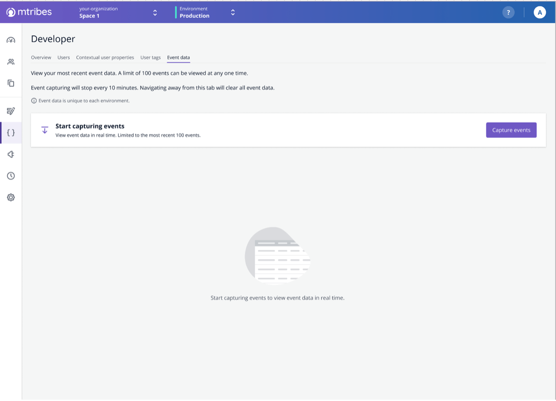Switch to Contextual user properties tab
This screenshot has height=401, width=556.
pyautogui.click(x=105, y=58)
